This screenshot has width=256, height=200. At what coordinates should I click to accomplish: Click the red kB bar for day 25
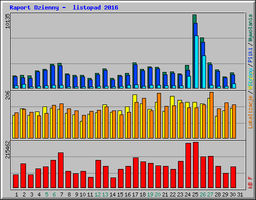click(195, 165)
